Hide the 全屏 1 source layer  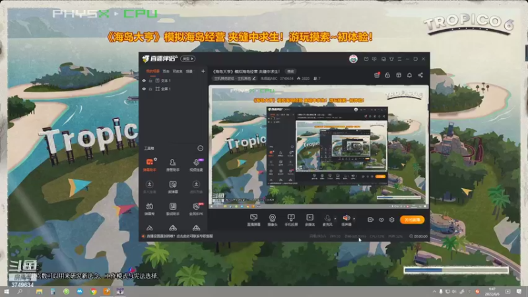[144, 89]
